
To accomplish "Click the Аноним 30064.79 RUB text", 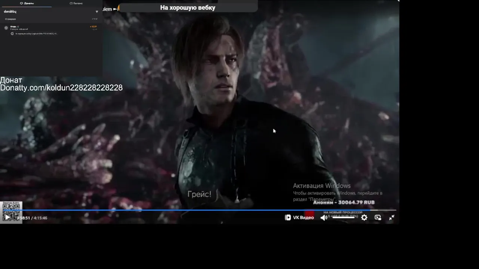I will coord(344,202).
